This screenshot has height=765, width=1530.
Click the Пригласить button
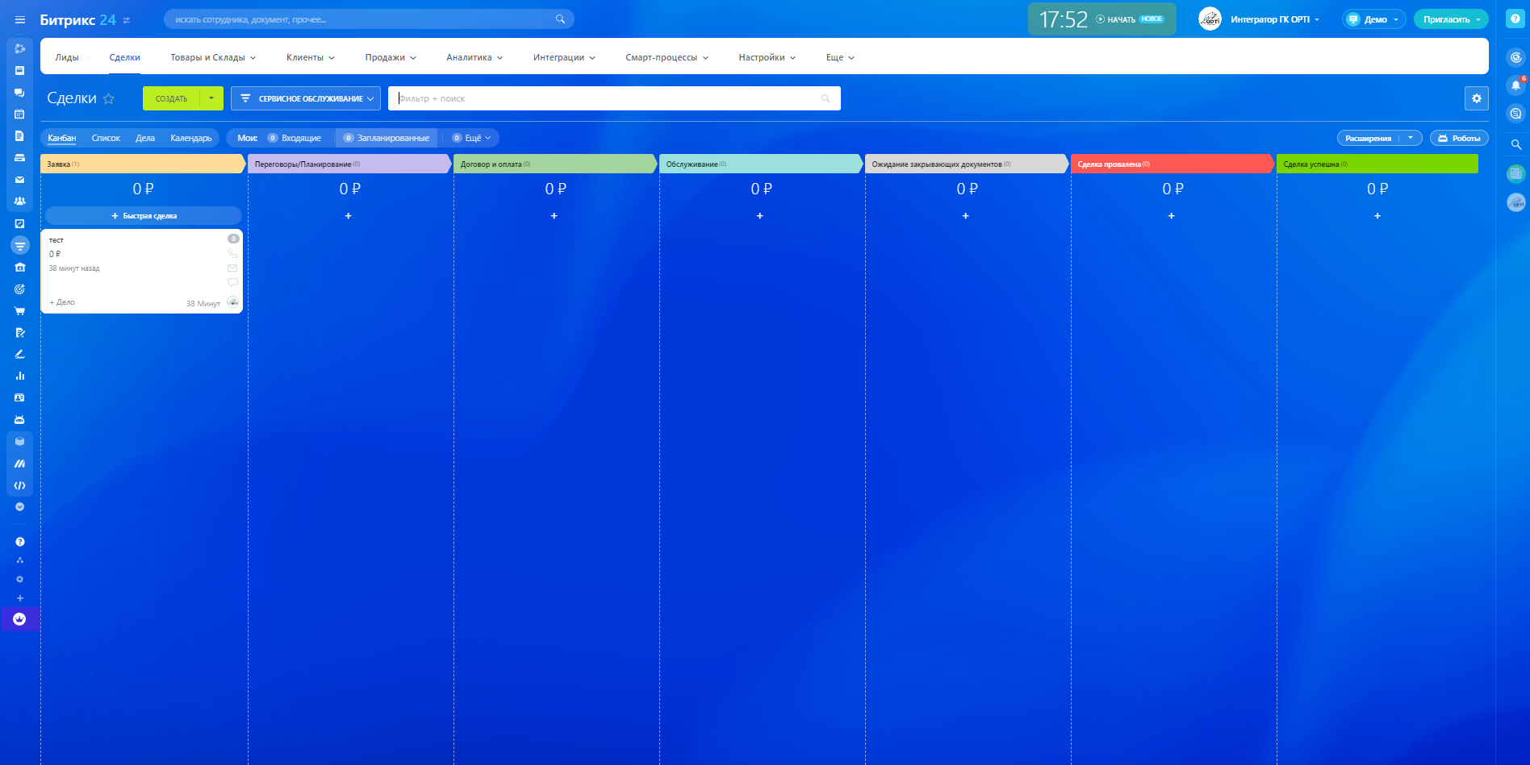(x=1451, y=19)
